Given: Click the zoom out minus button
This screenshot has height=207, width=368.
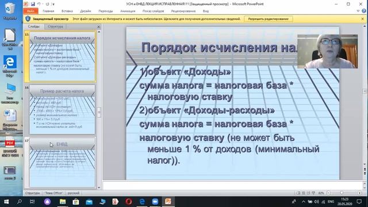Looking at the screenshot, I should tap(328, 193).
